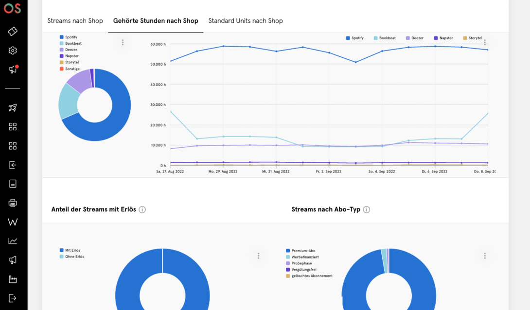Viewport: 530px width, 310px height.
Task: Click the W icon in the sidebar
Action: coord(13,222)
